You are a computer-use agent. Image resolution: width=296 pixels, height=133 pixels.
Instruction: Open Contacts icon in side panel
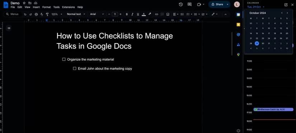click(239, 45)
